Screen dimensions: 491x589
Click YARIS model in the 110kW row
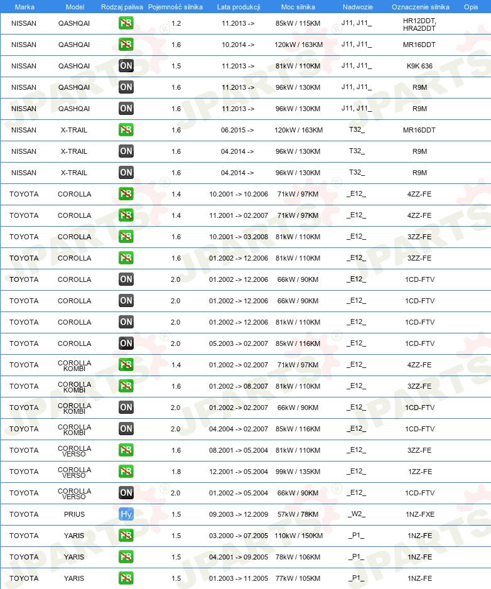tap(74, 536)
